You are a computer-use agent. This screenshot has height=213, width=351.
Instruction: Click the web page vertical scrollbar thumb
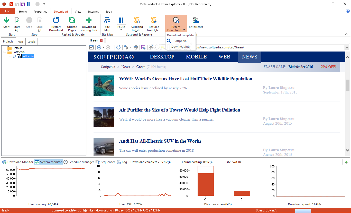(x=347, y=85)
